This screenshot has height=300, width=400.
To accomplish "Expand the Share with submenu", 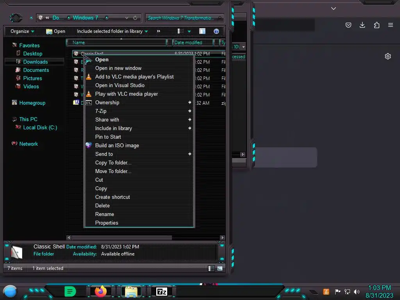I will tap(139, 120).
